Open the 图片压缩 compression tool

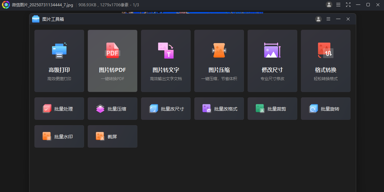tap(219, 61)
